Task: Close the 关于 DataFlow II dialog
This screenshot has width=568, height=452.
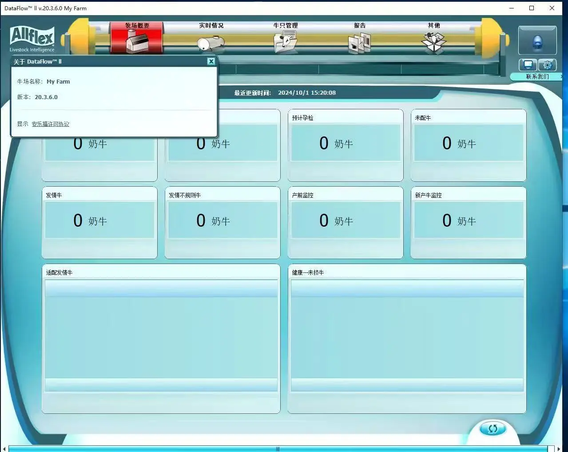Action: pyautogui.click(x=211, y=61)
